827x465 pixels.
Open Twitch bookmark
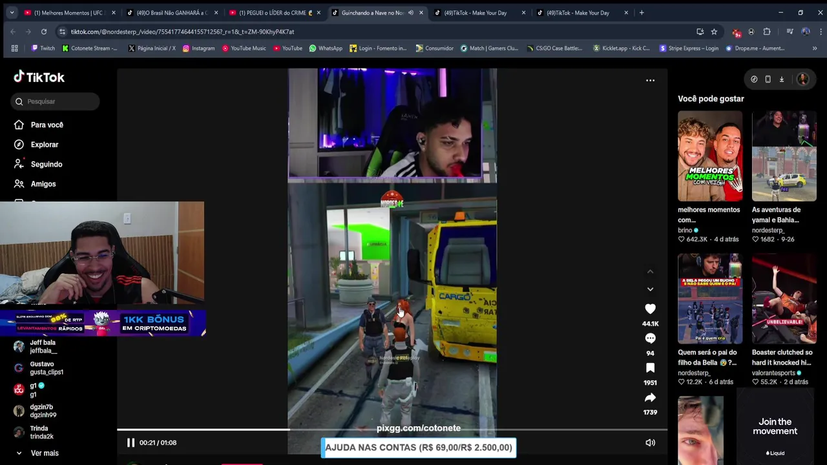(x=43, y=48)
